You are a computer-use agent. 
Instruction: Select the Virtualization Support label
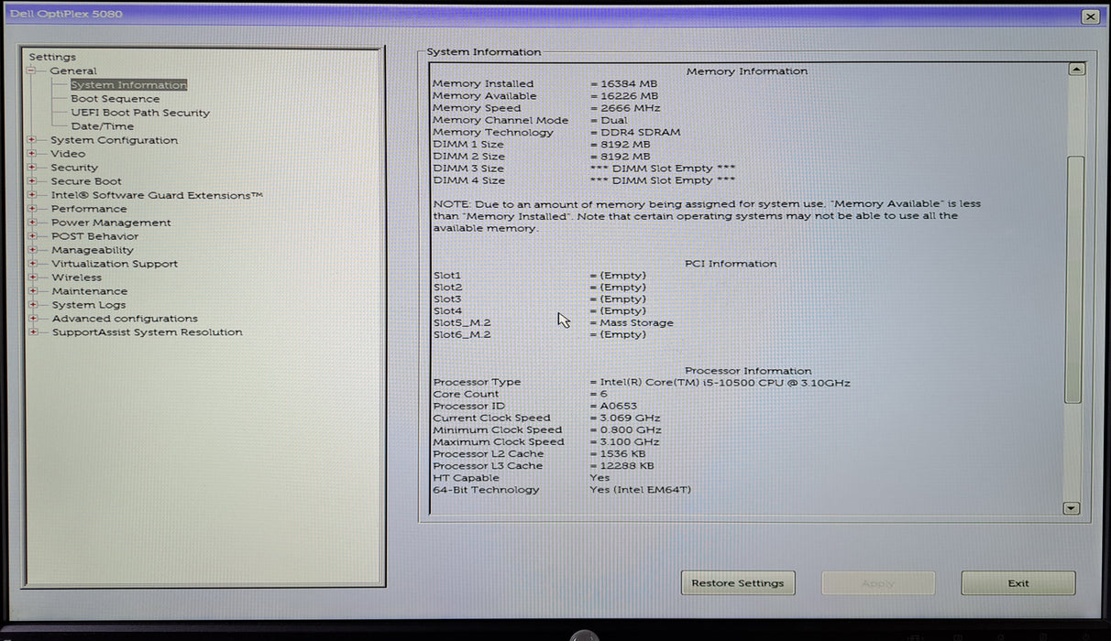[115, 264]
